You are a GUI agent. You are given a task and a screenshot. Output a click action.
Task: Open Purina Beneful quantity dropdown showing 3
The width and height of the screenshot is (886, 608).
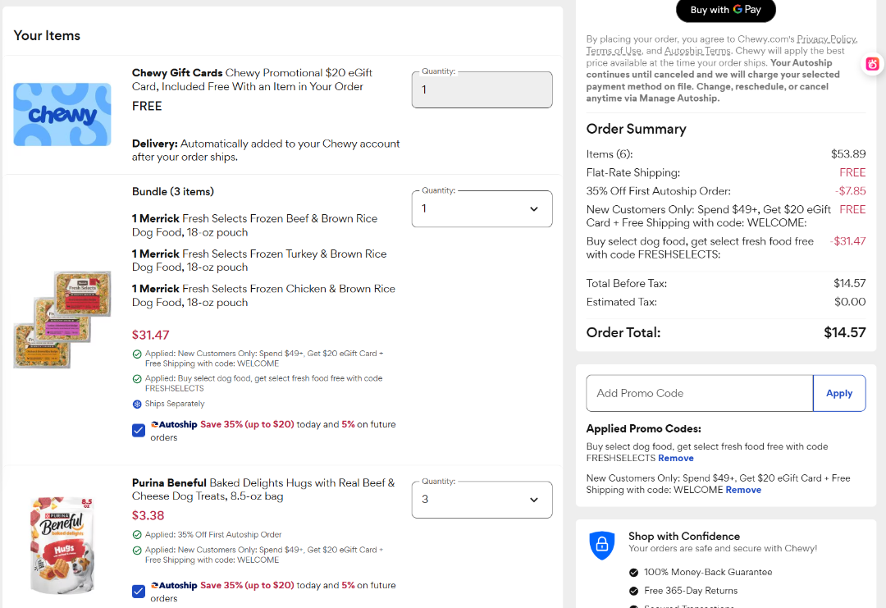click(482, 500)
